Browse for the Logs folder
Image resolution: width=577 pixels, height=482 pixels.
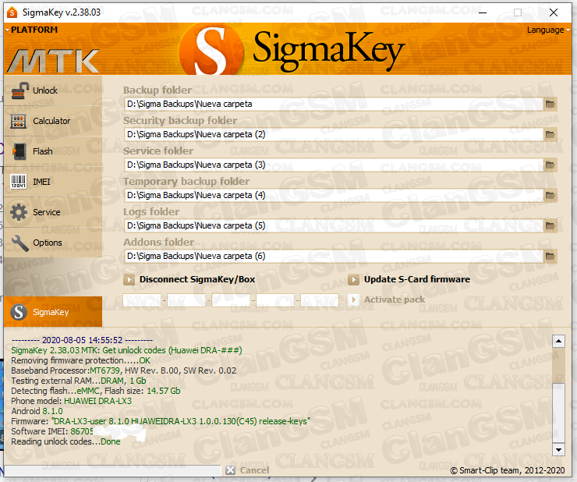550,225
